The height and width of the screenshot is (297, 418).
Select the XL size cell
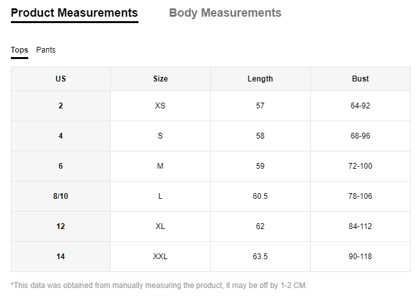pyautogui.click(x=160, y=226)
